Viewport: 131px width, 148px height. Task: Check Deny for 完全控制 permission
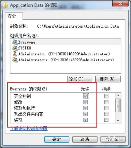click(x=106, y=96)
